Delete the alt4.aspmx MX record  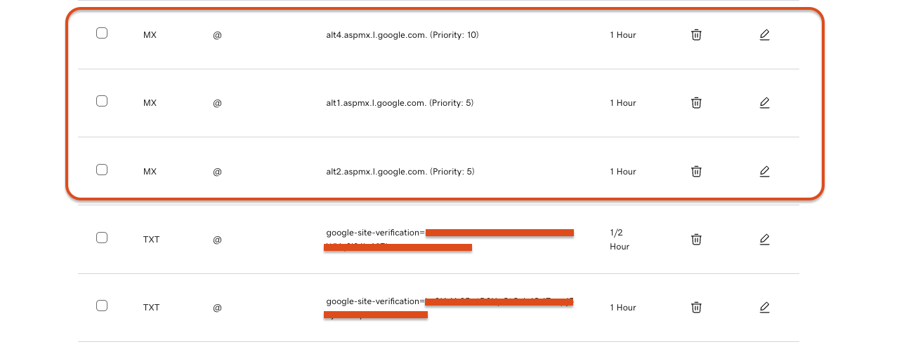(x=696, y=34)
